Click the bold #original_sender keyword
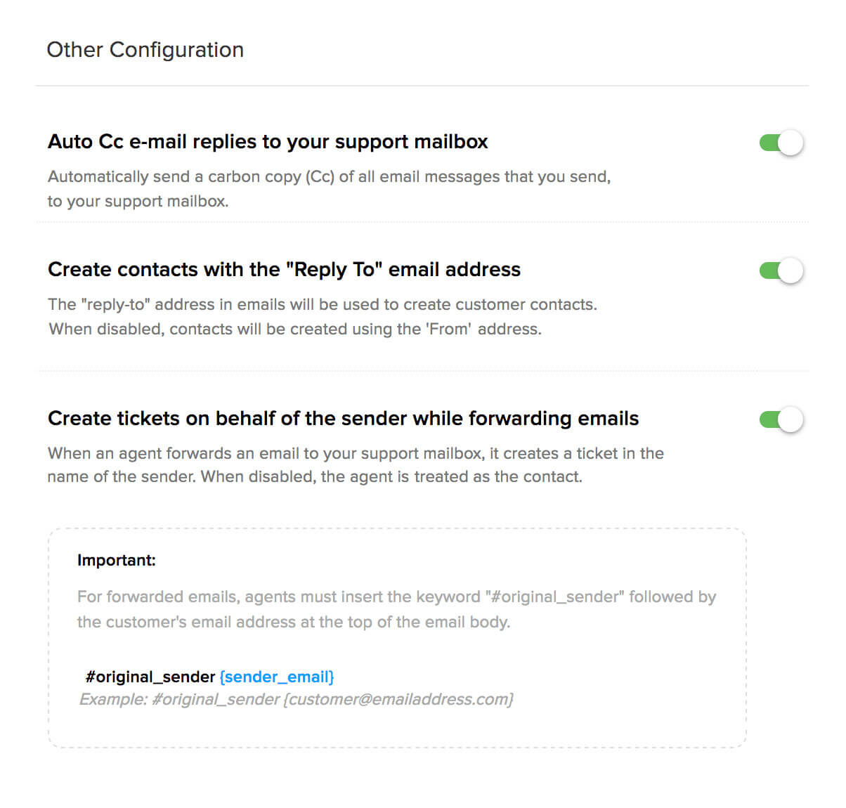846x808 pixels. point(150,677)
